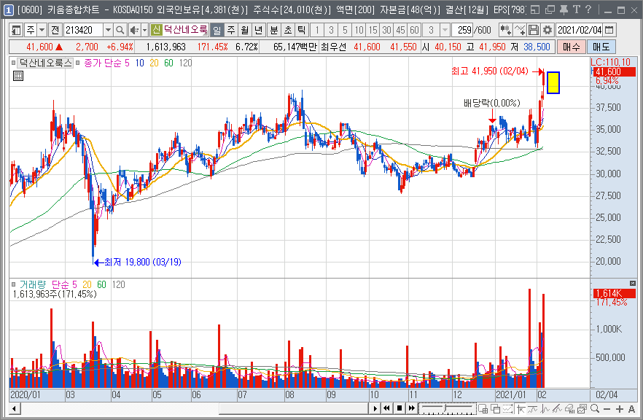This screenshot has width=643, height=420.
Task: Open the calendar date picker icon
Action: click(609, 30)
